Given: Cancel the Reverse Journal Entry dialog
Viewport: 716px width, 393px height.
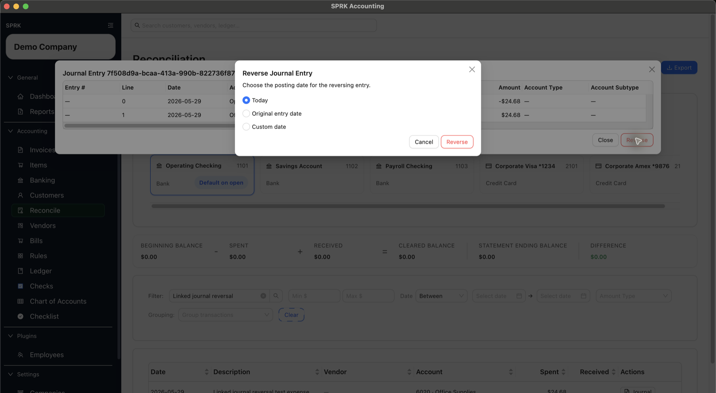Looking at the screenshot, I should coord(424,142).
